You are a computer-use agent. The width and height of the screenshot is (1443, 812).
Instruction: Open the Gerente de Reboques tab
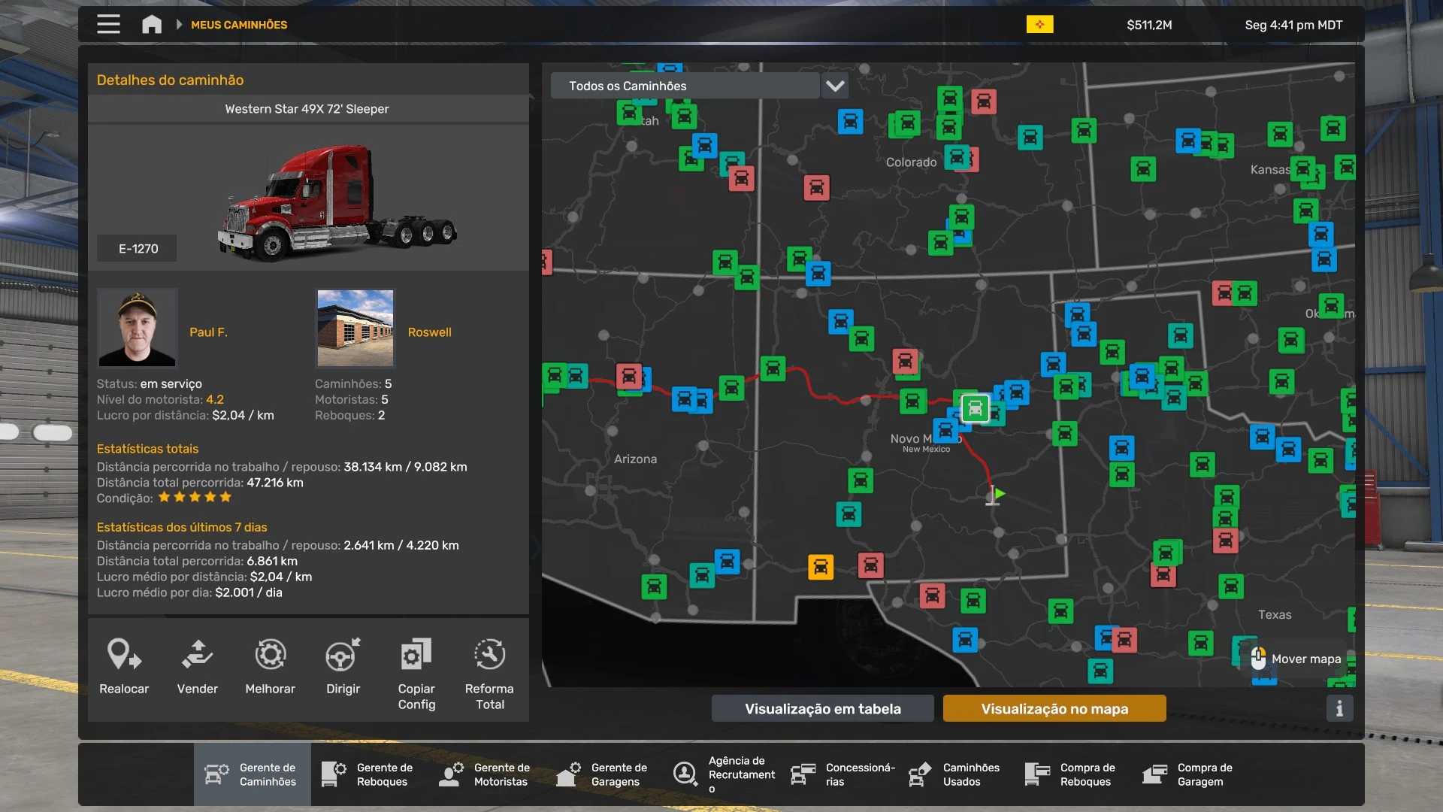(x=370, y=774)
